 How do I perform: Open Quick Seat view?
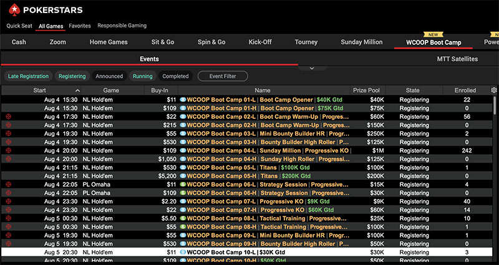pos(19,26)
